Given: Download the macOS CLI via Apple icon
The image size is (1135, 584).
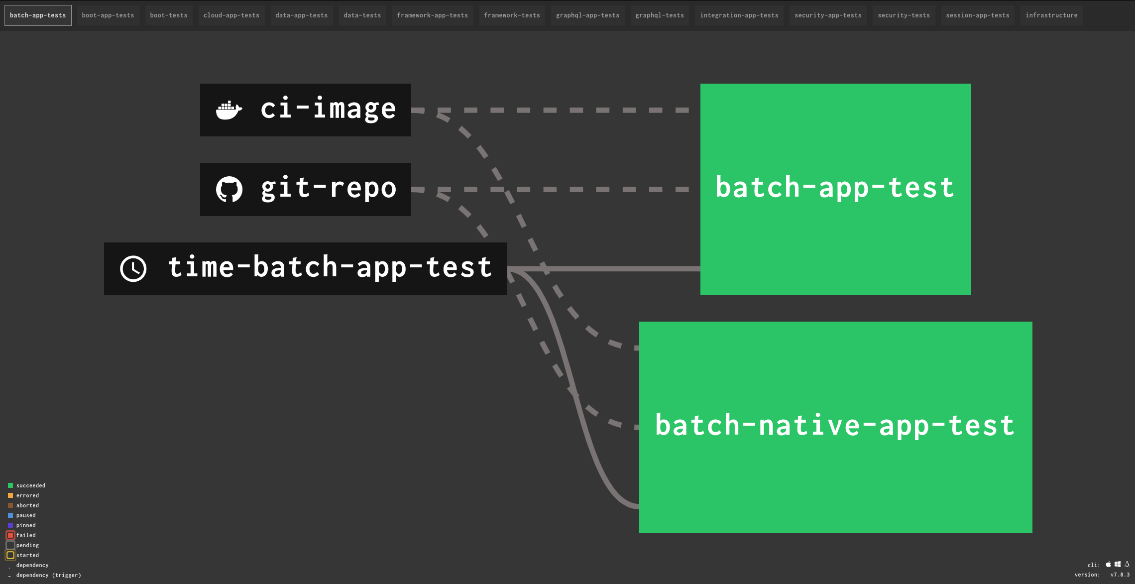Looking at the screenshot, I should (x=1109, y=564).
